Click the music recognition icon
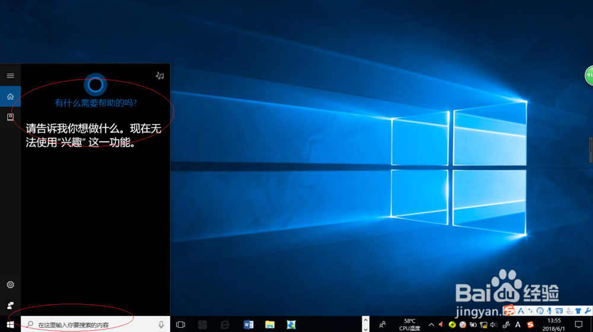 pyautogui.click(x=160, y=76)
